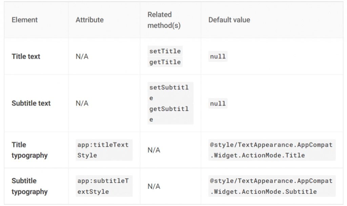Click the setTitle method code
Viewport: 347px width, 206px height.
(165, 51)
